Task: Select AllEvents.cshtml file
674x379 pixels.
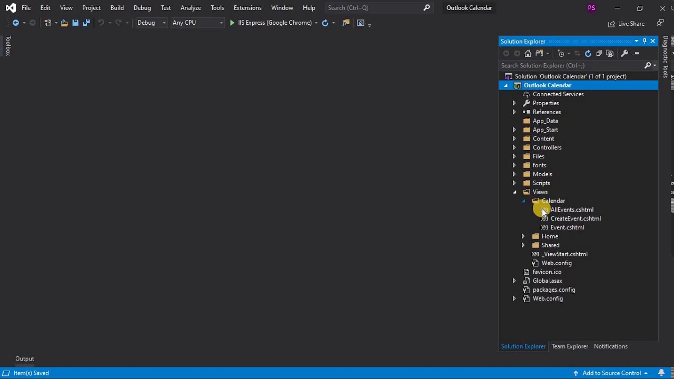Action: [572, 210]
